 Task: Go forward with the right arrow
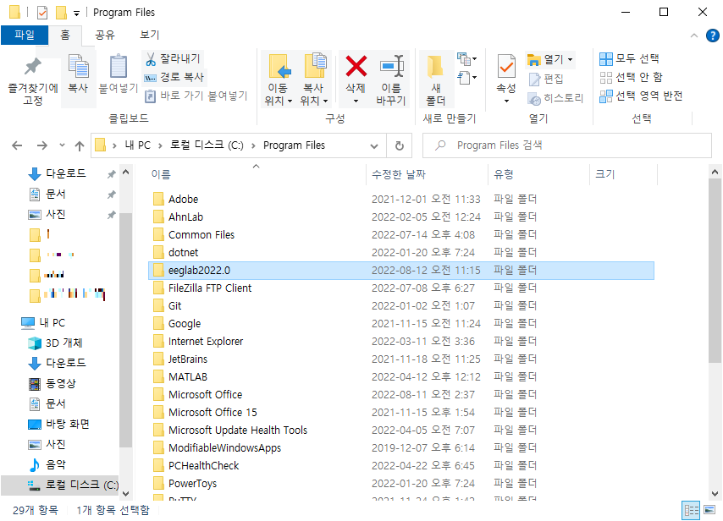[42, 145]
